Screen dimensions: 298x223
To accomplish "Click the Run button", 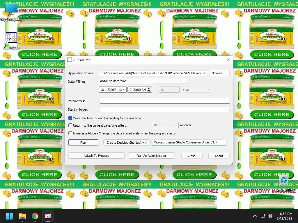I will tap(83, 143).
